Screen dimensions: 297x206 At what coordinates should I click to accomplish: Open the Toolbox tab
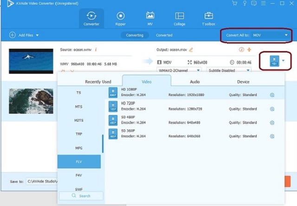pyautogui.click(x=208, y=19)
